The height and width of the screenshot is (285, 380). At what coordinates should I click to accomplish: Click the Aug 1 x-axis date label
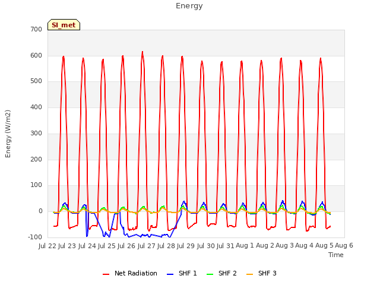245,245
